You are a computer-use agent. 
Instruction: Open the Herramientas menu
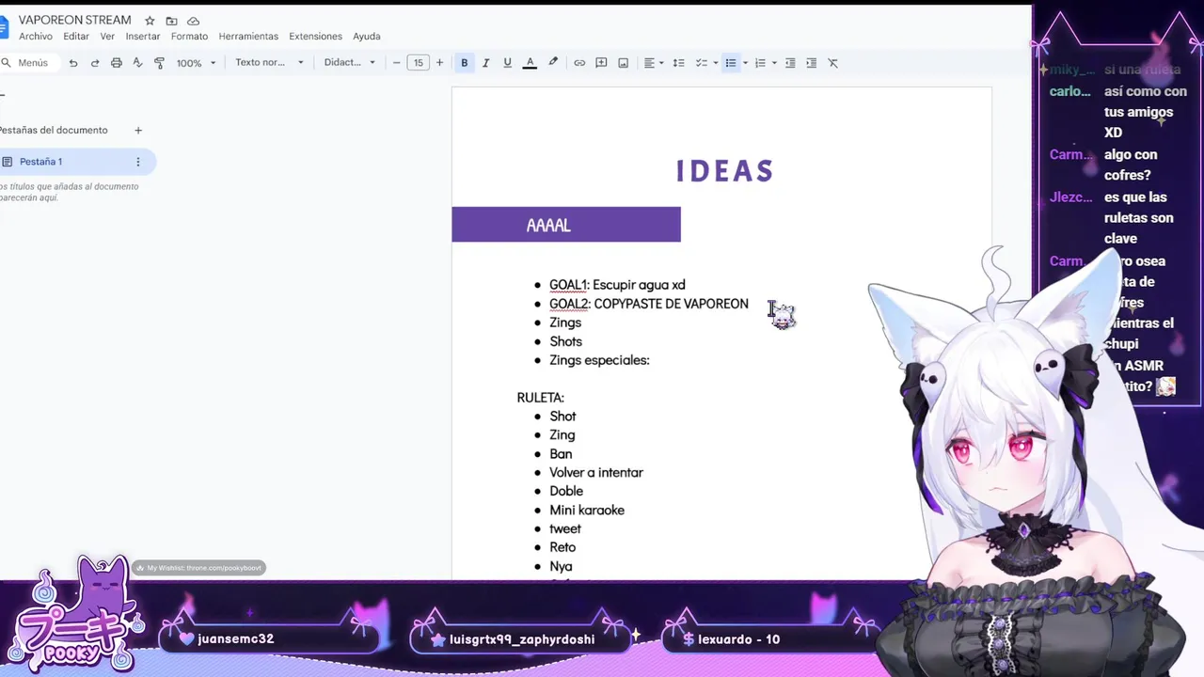pos(248,37)
